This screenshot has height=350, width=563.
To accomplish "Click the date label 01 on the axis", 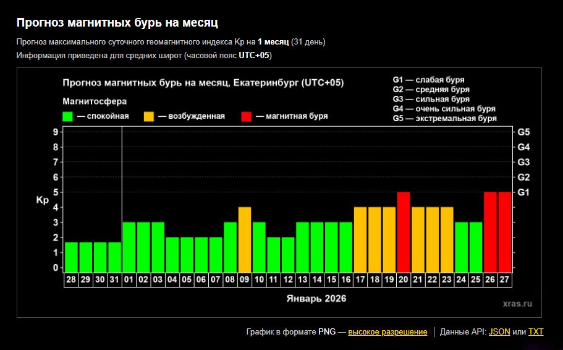I will [129, 280].
